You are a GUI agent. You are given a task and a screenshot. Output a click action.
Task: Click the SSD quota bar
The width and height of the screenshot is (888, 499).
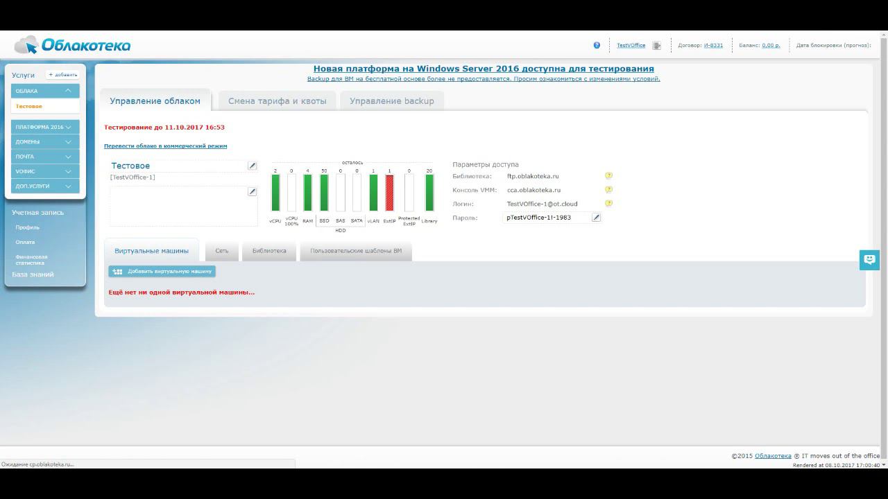pos(324,193)
